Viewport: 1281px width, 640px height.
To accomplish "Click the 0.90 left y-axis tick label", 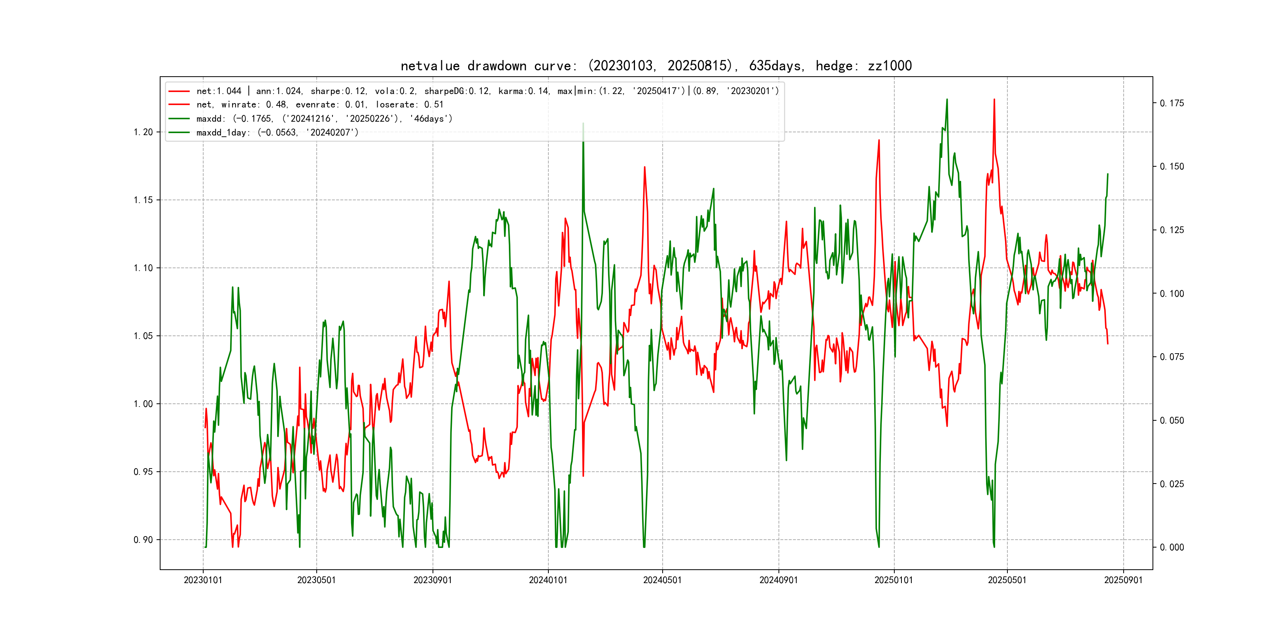I will [x=143, y=540].
